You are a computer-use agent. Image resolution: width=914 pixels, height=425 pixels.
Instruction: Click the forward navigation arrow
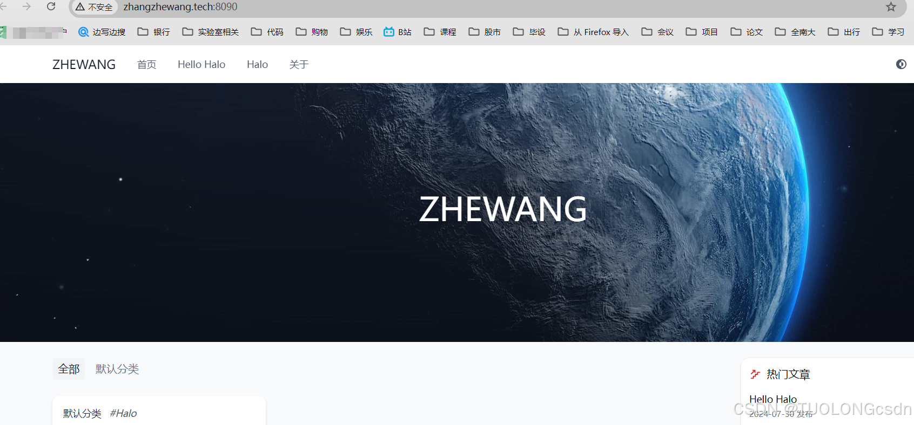tap(26, 6)
